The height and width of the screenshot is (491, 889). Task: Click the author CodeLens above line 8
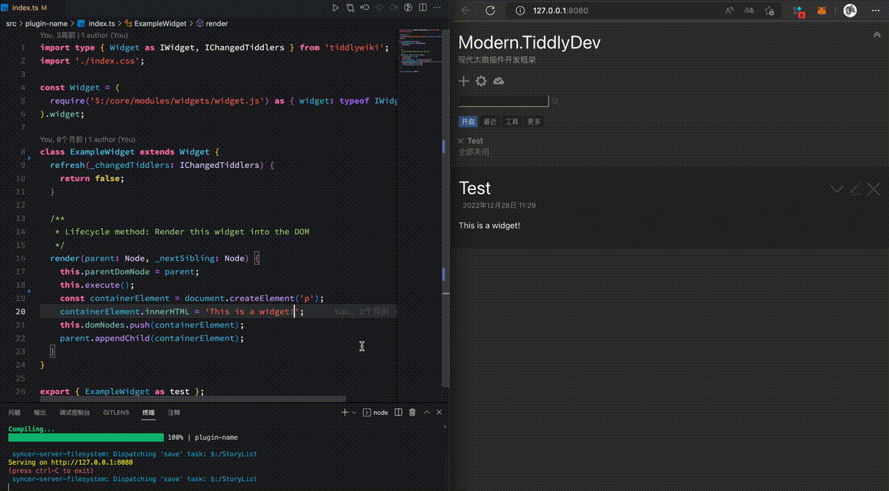[x=88, y=139]
